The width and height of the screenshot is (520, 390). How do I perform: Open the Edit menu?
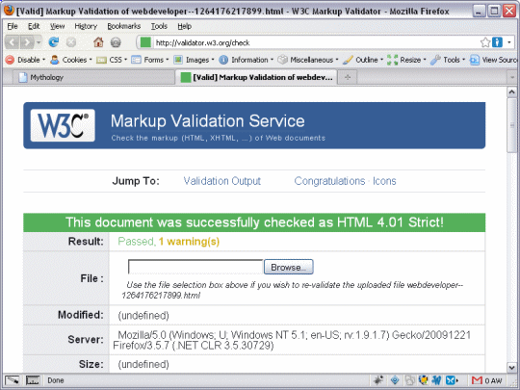(x=34, y=26)
